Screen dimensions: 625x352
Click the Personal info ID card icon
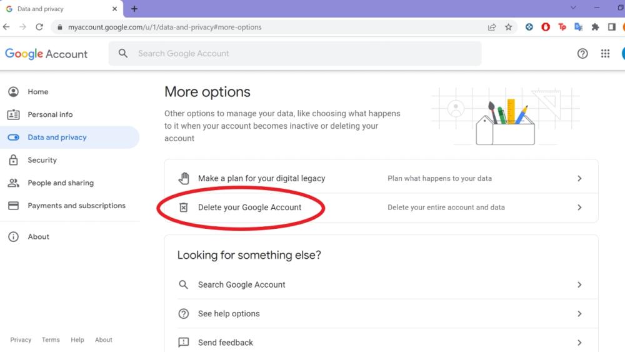(x=13, y=114)
